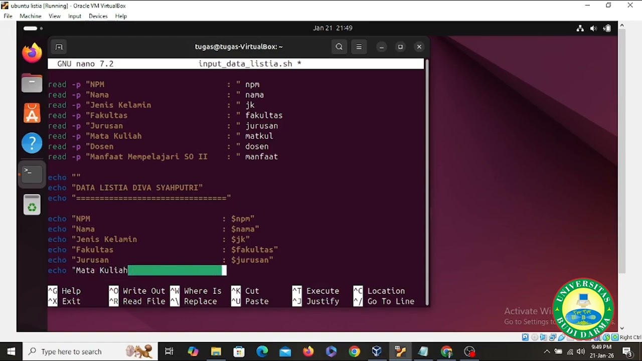Open the Files manager in the dock

coord(32,83)
